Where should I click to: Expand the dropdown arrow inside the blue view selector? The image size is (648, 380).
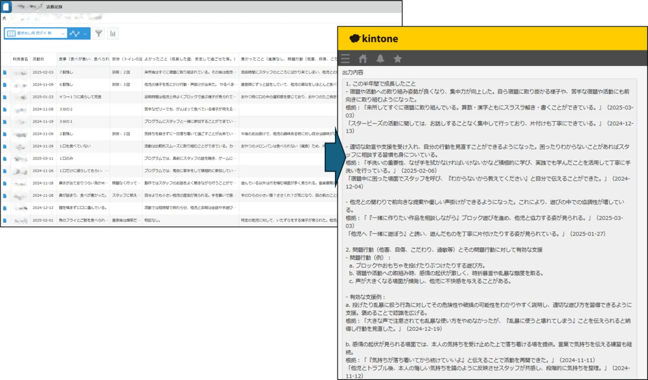point(63,33)
